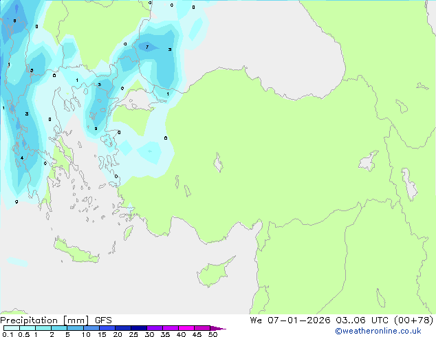
Task: Click the '[mm]' unit label
Action: click(76, 320)
